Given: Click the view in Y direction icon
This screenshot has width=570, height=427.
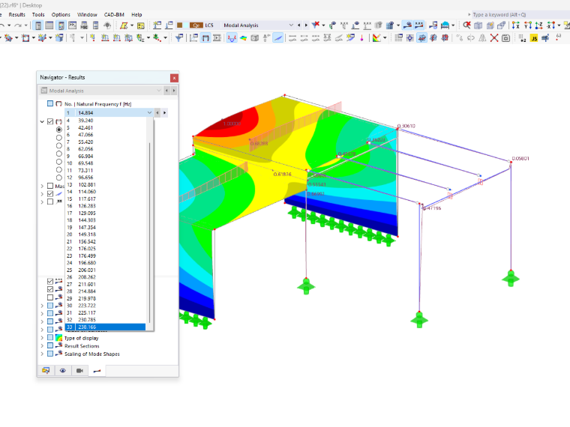Looking at the screenshot, I should [528, 25].
